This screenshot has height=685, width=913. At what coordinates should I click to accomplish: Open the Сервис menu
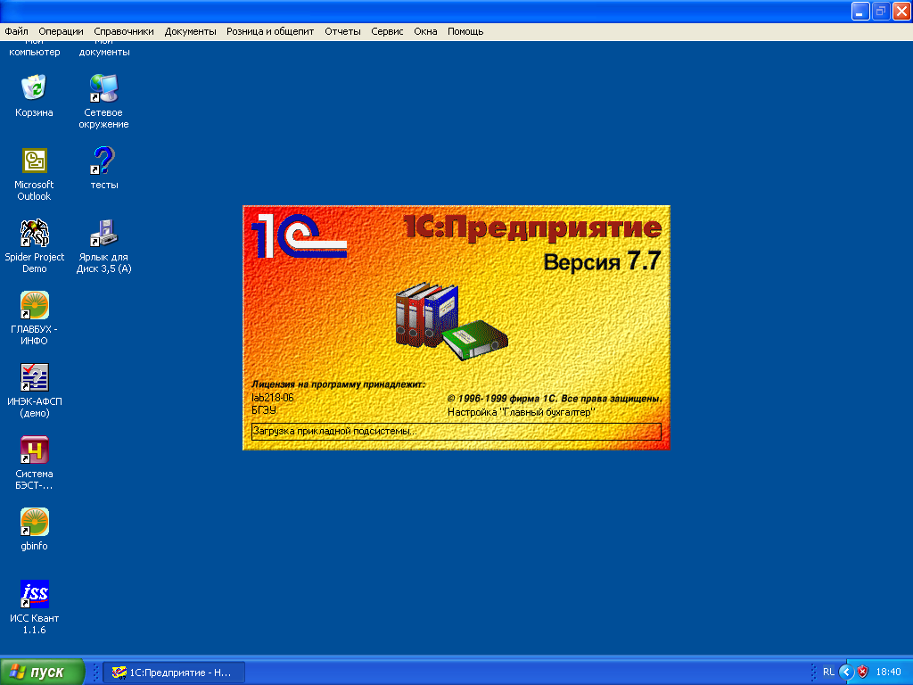coord(387,31)
